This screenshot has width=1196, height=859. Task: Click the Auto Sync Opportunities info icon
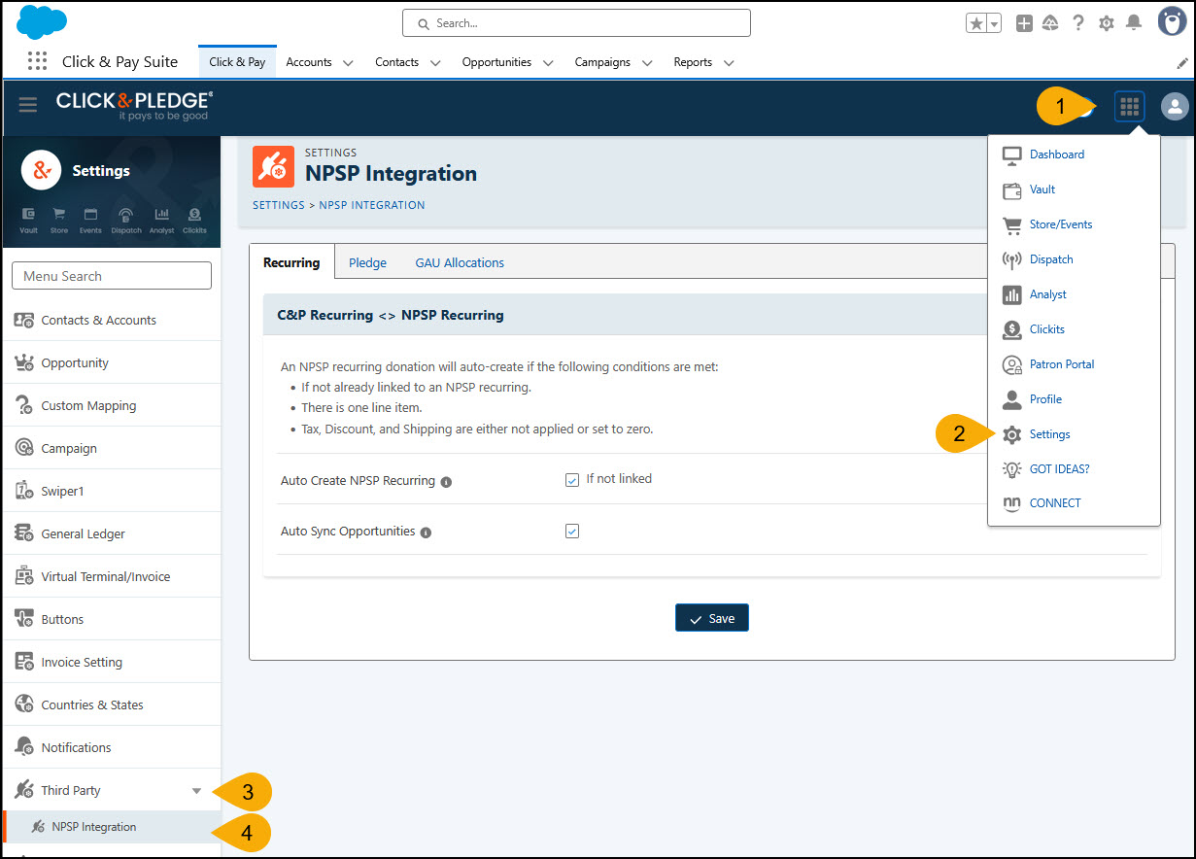point(427,533)
